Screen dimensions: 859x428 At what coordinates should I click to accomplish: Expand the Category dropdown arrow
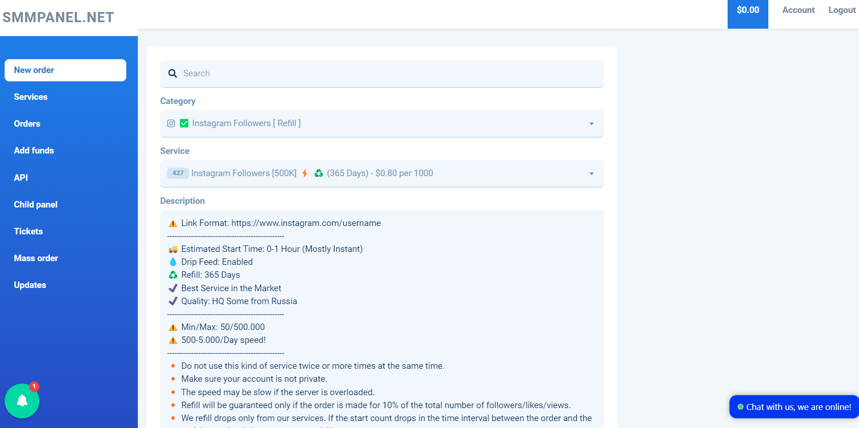tap(591, 124)
